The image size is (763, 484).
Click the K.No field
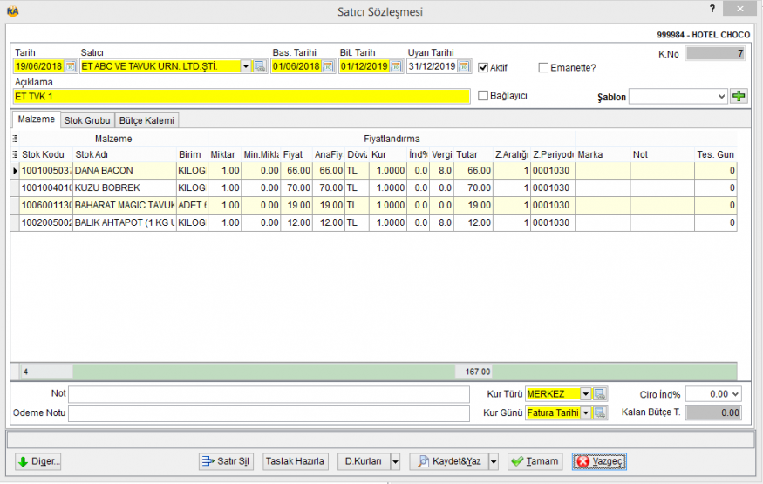[715, 53]
